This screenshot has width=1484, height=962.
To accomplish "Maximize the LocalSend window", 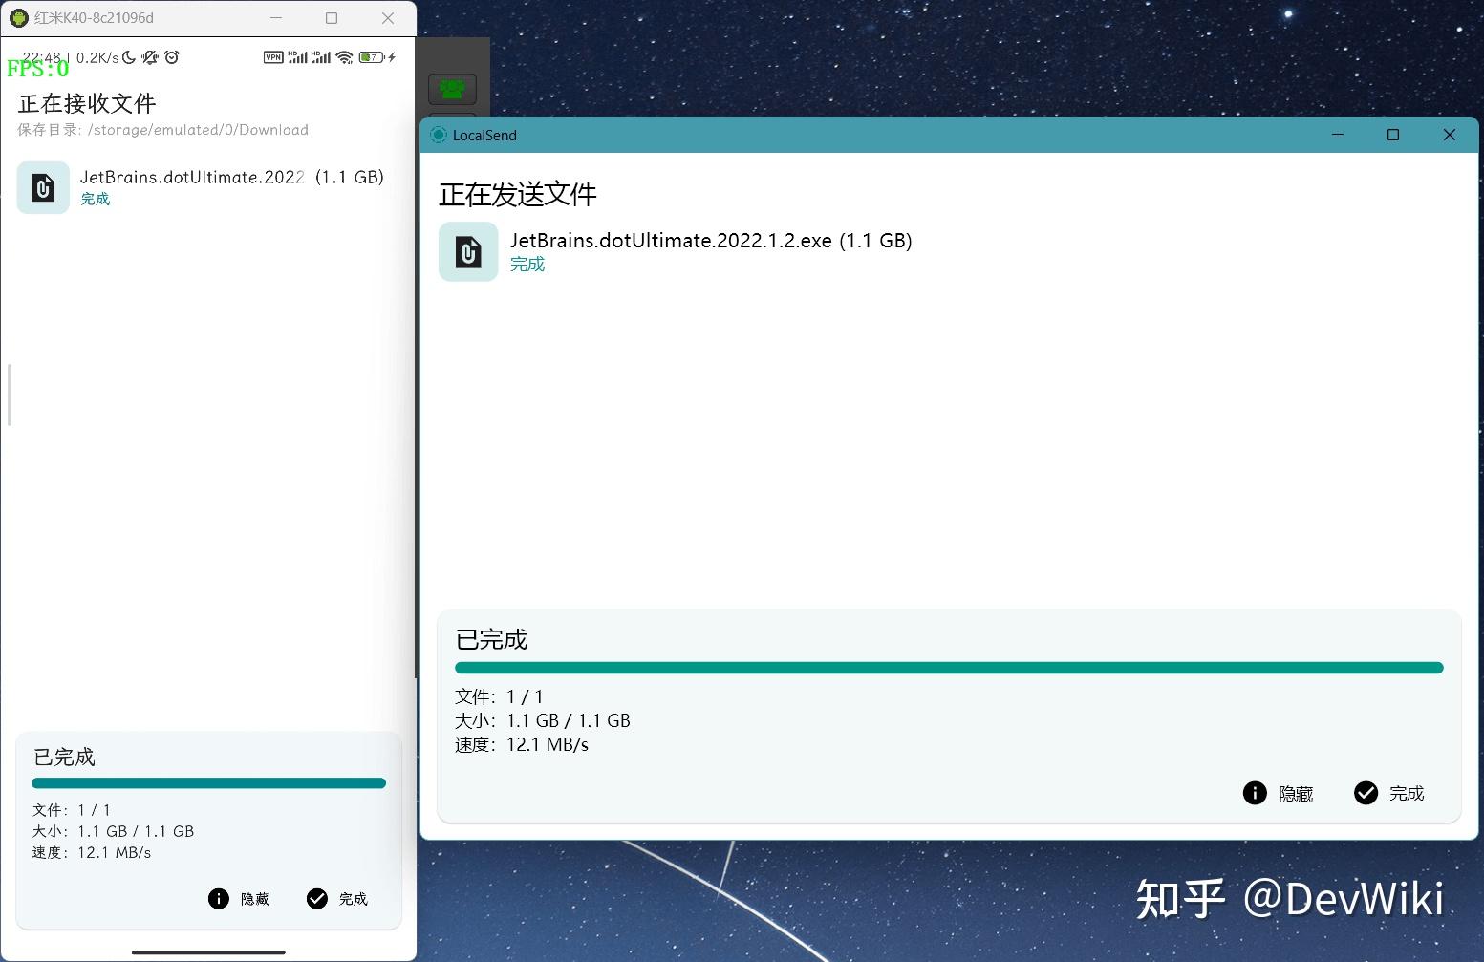I will (x=1393, y=135).
